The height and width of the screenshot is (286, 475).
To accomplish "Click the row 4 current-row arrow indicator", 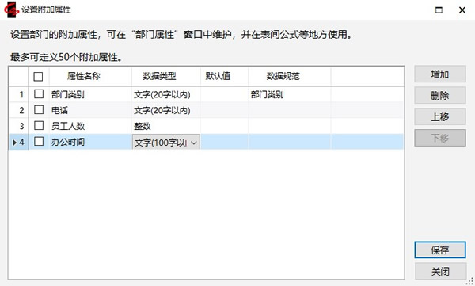I will coord(14,143).
